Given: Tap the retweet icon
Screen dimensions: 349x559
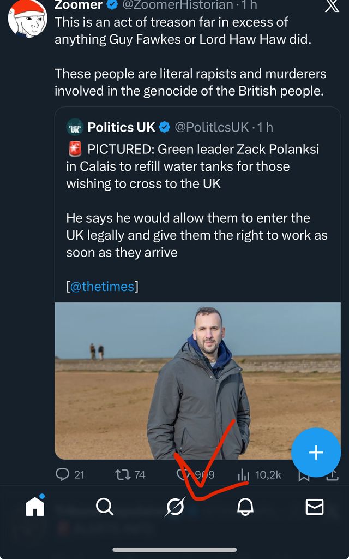Looking at the screenshot, I should pos(123,474).
